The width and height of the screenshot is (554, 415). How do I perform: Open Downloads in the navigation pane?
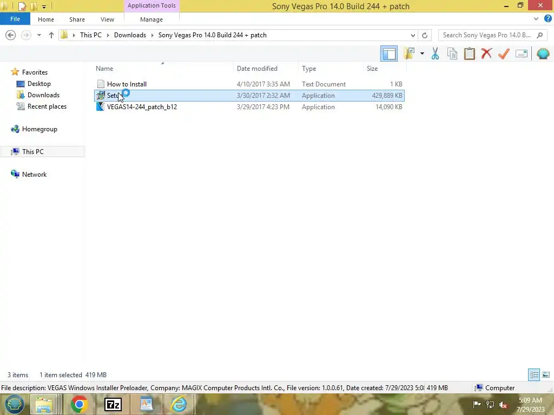43,95
